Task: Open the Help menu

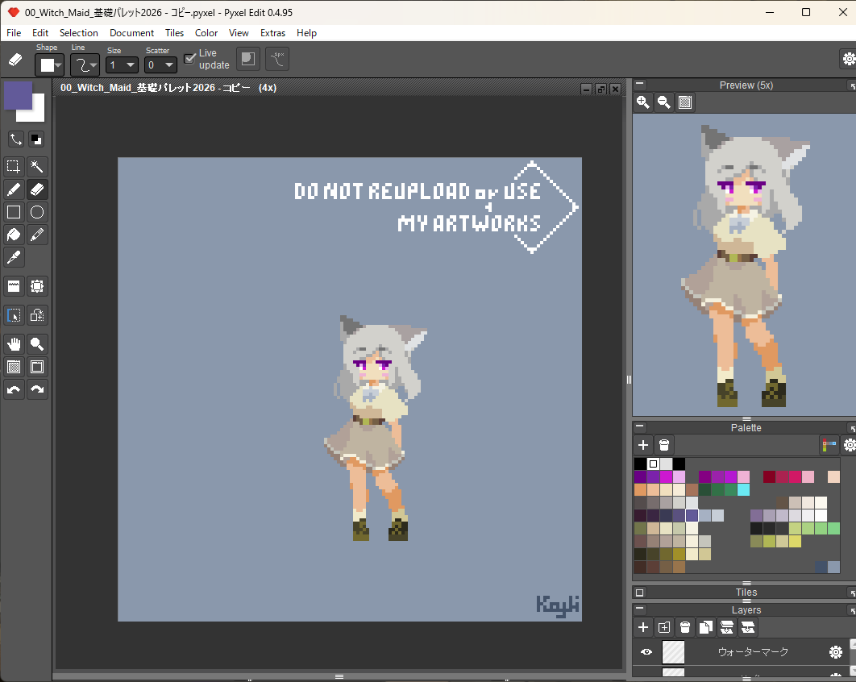Action: [306, 33]
